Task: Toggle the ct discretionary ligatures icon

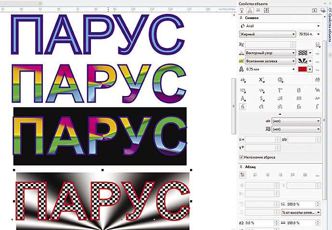Action: pos(261,107)
